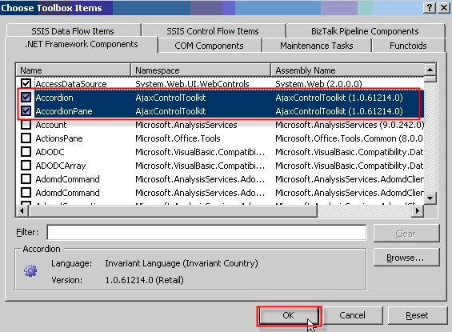This screenshot has width=452, height=332.
Task: Click the Reset button
Action: tap(417, 315)
